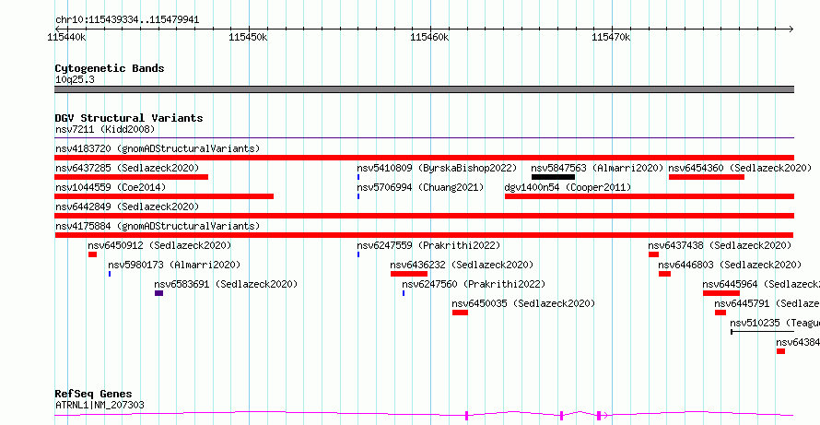Click nsv5706994 (Chuang2021) label
The height and width of the screenshot is (425, 820).
tap(420, 187)
